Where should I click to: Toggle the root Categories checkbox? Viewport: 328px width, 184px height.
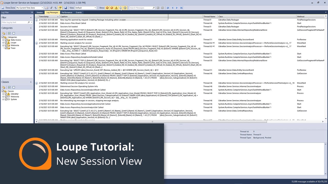(3, 37)
